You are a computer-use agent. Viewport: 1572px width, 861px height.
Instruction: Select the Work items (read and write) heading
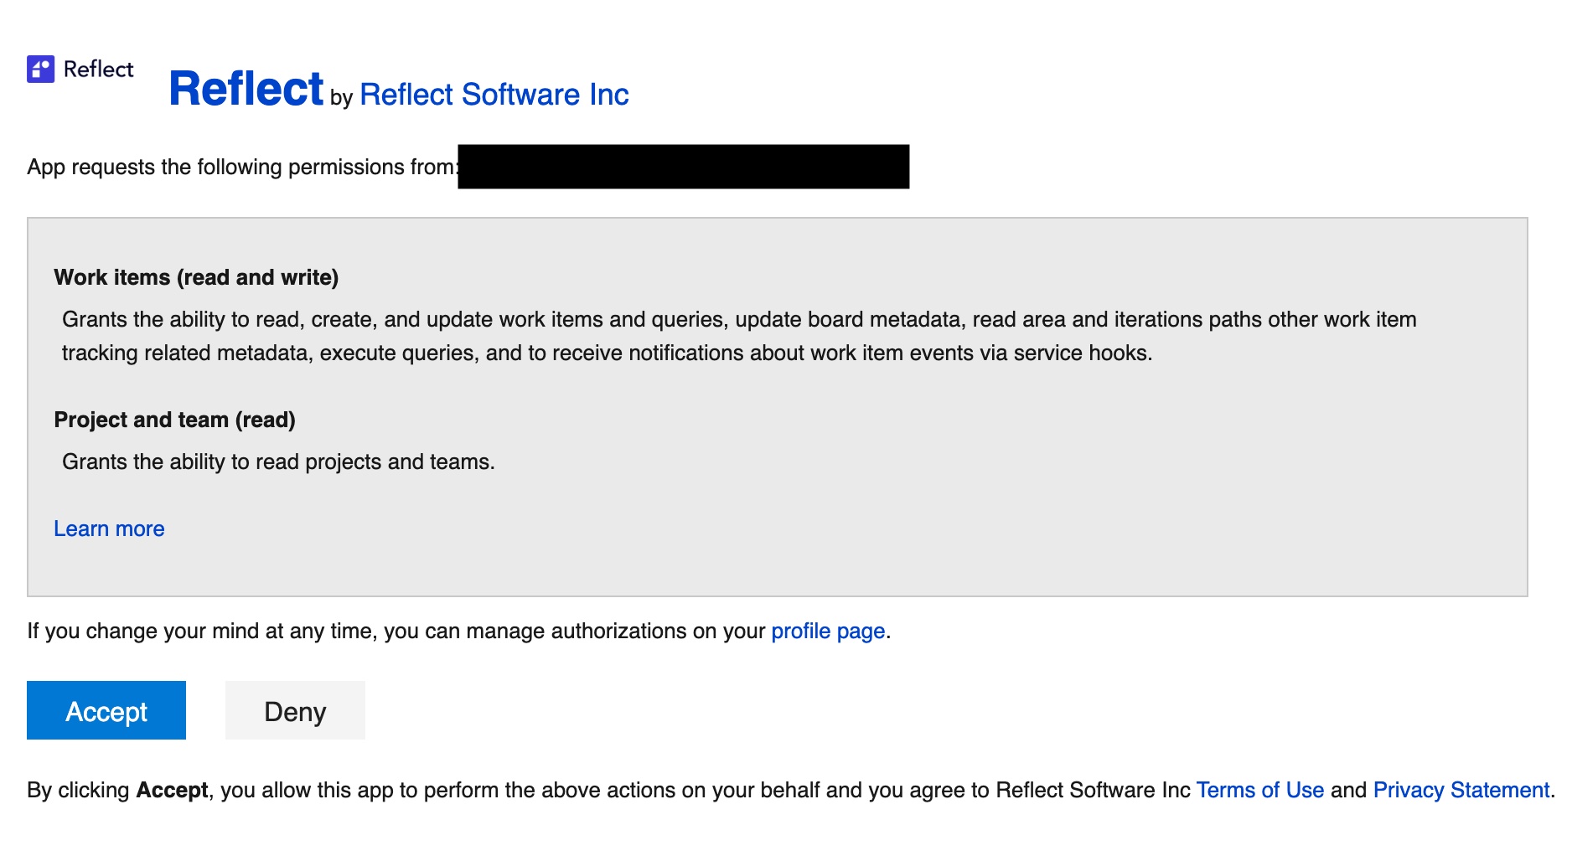[197, 277]
